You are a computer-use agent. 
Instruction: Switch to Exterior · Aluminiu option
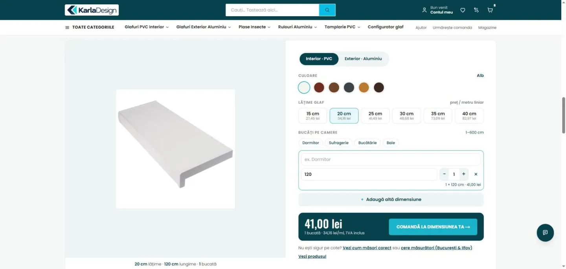pos(363,59)
